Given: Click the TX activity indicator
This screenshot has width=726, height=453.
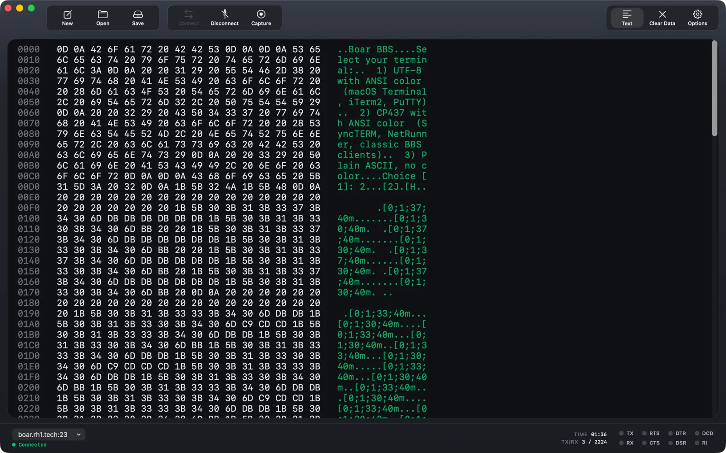Looking at the screenshot, I should (x=626, y=434).
